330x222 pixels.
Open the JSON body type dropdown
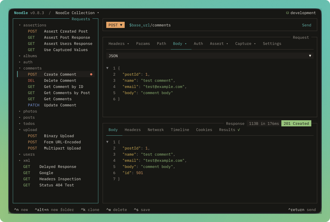210,56
